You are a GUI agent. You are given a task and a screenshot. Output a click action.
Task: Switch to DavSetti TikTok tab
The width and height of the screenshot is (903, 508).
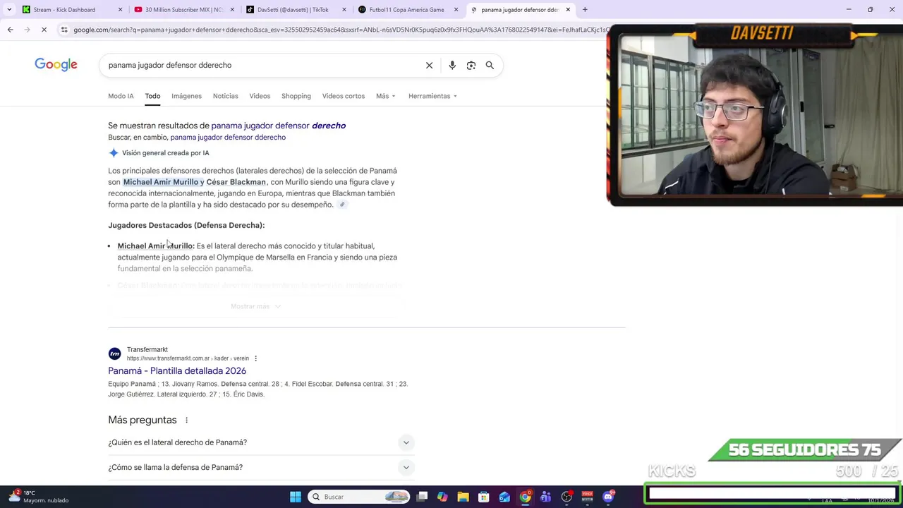pyautogui.click(x=293, y=10)
